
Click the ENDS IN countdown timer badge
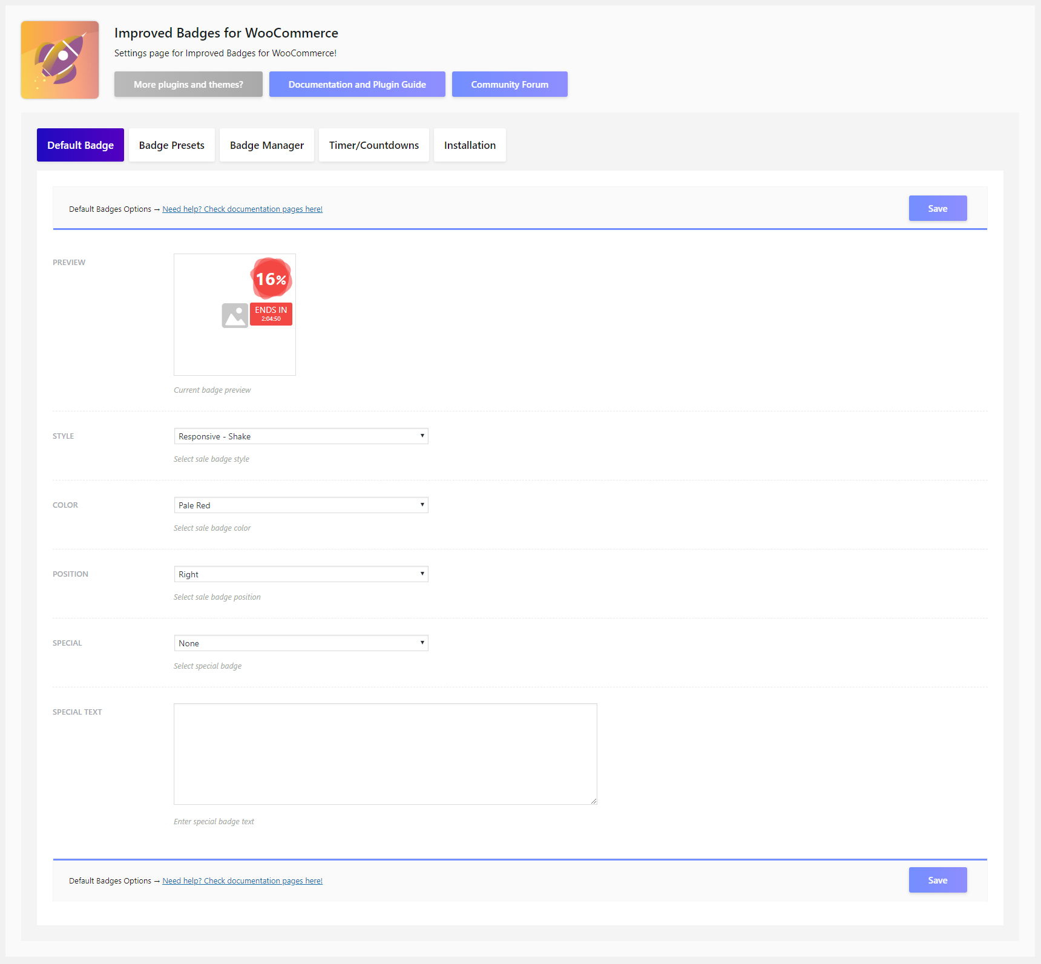271,314
